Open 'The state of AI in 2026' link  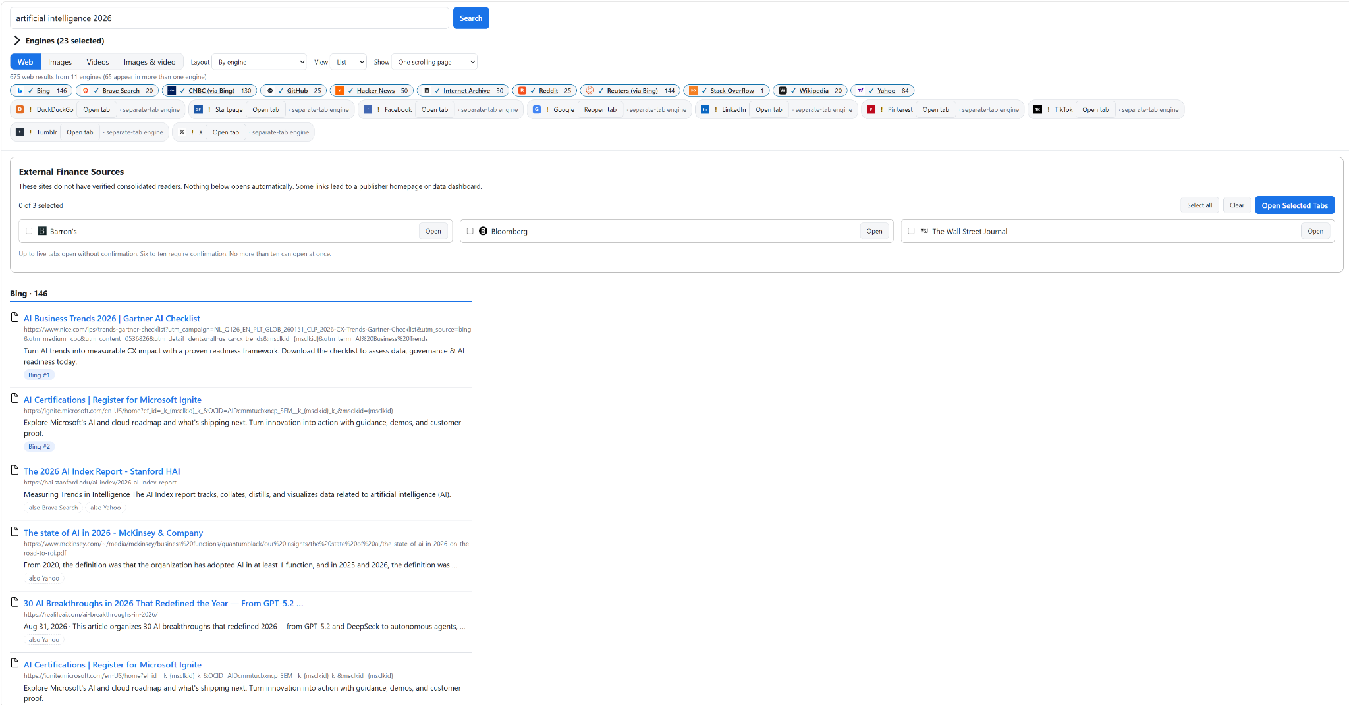click(113, 533)
